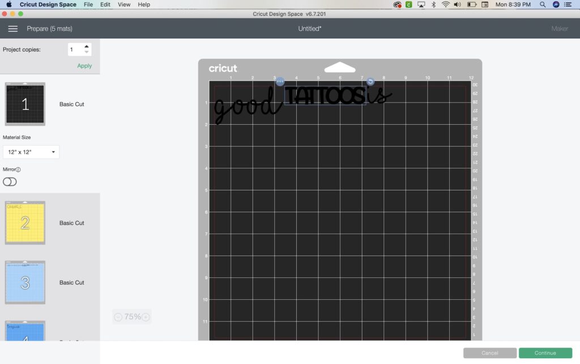580x364 pixels.
Task: Open the Apple menu
Action: pyautogui.click(x=9, y=5)
